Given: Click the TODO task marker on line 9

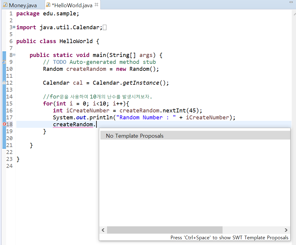Looking at the screenshot, I should [x=4, y=62].
